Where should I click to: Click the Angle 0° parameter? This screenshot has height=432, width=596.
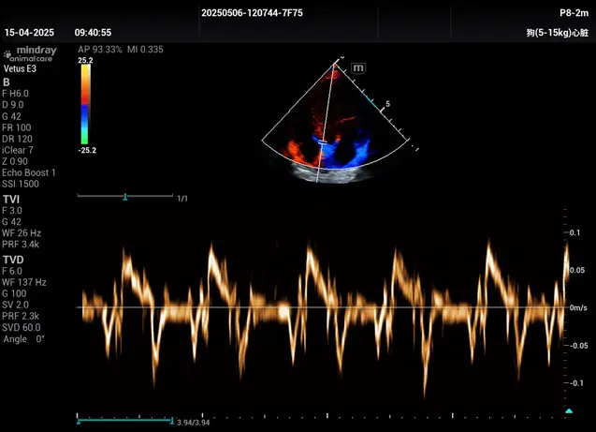[x=24, y=339]
